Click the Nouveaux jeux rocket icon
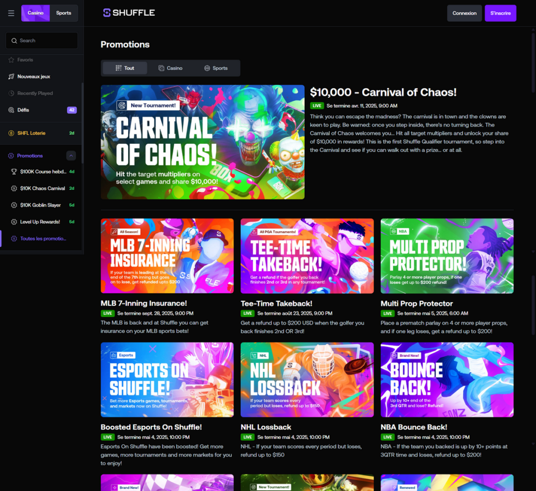The width and height of the screenshot is (536, 491). pyautogui.click(x=12, y=76)
